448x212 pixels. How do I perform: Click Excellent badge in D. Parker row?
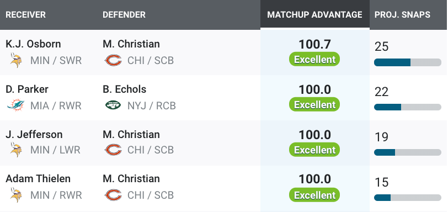point(314,104)
